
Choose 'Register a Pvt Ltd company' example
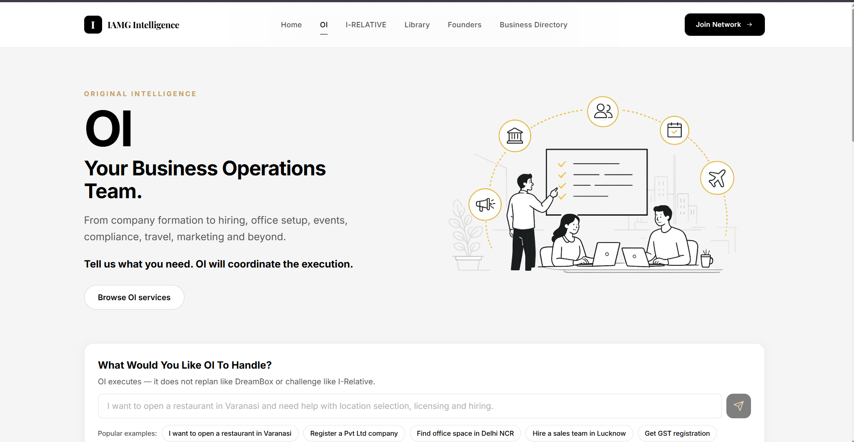(354, 433)
